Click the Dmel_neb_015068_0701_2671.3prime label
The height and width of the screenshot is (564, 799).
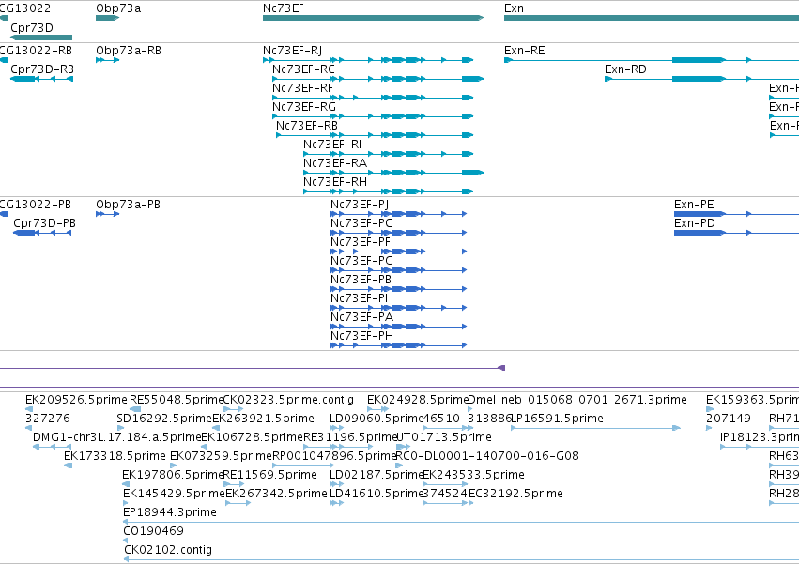(577, 400)
